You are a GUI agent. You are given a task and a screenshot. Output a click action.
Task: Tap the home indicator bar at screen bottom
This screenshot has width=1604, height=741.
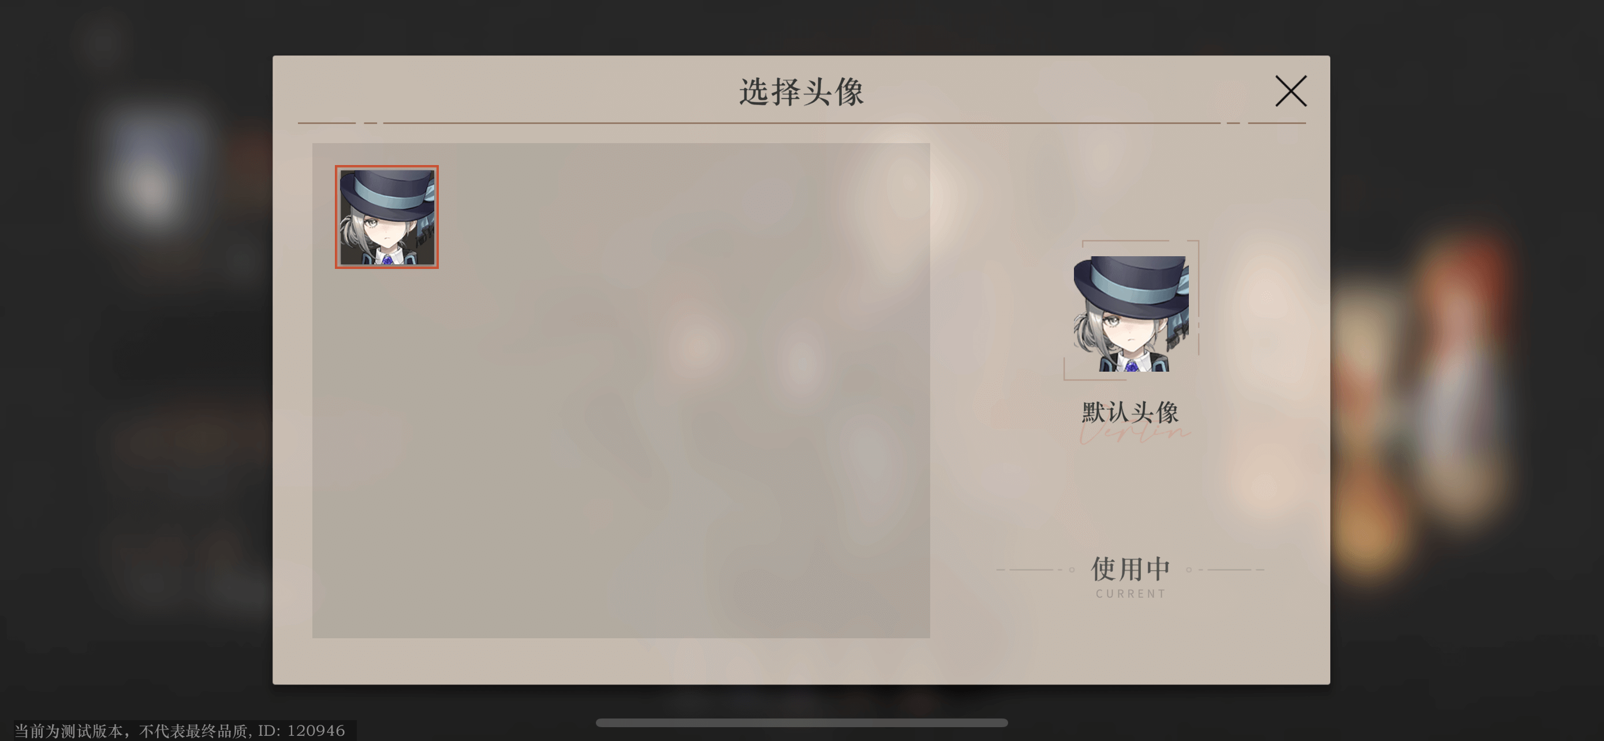tap(801, 723)
